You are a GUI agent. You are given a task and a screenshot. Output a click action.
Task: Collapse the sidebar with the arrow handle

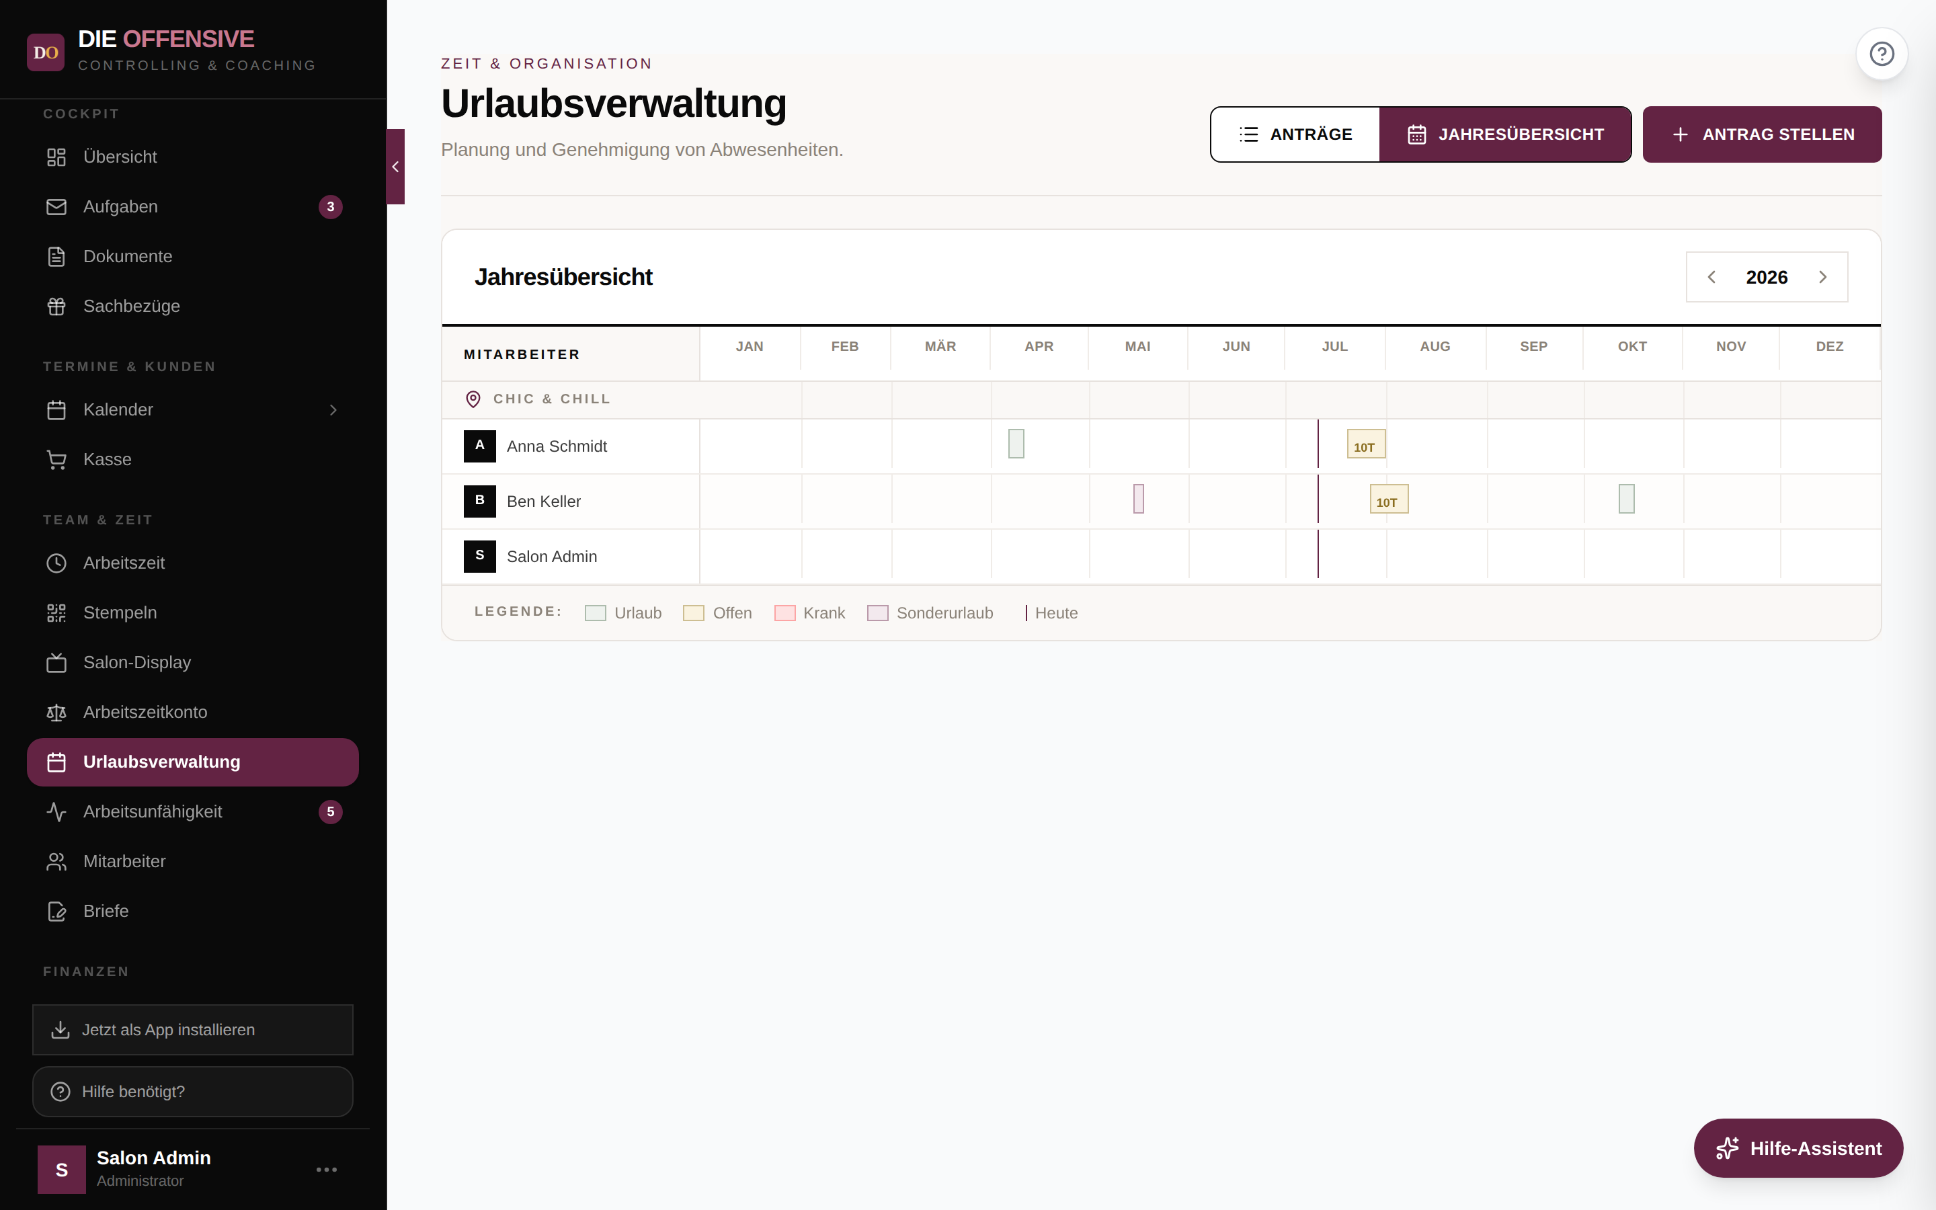[395, 167]
